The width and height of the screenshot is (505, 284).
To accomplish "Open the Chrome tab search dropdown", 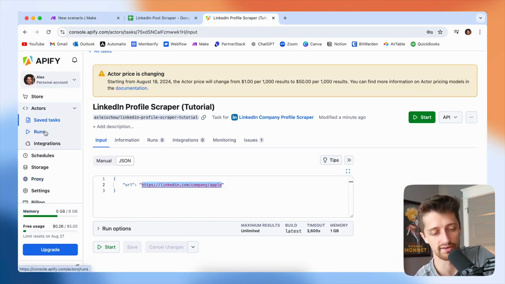I will click(480, 18).
